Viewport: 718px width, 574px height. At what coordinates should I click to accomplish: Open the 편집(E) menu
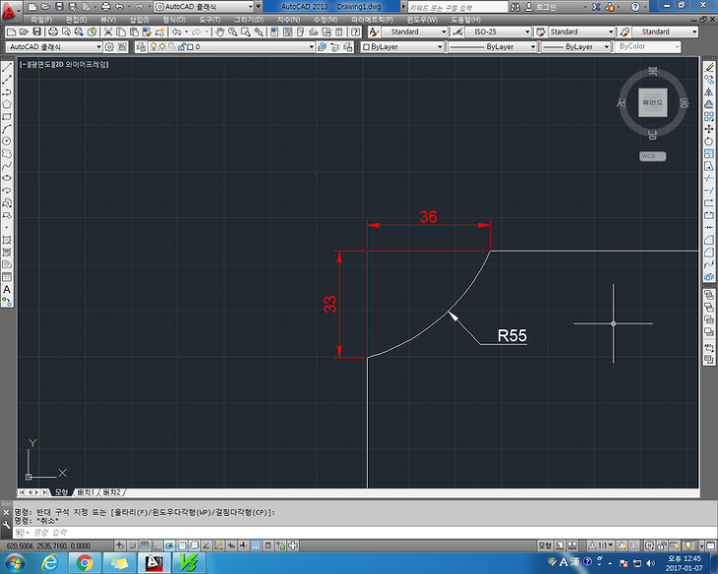point(76,20)
